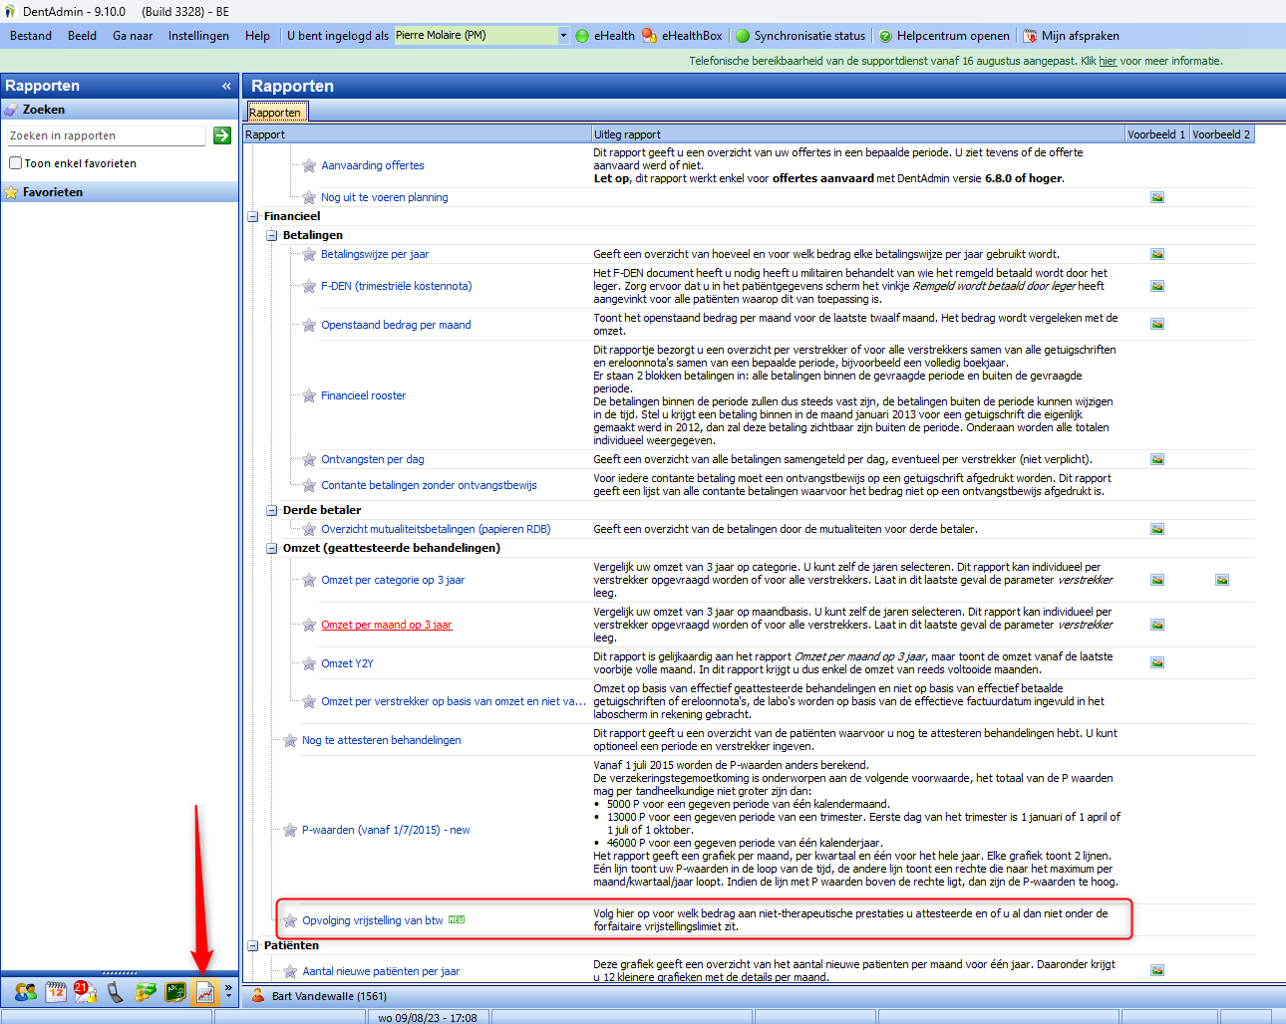Open secure messages icon with 21 badge
Screen dimensions: 1286x1024
point(86,992)
